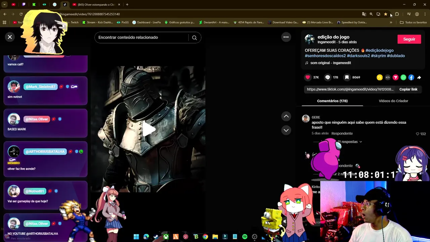Toggle bookmark star for this page

(x=386, y=14)
